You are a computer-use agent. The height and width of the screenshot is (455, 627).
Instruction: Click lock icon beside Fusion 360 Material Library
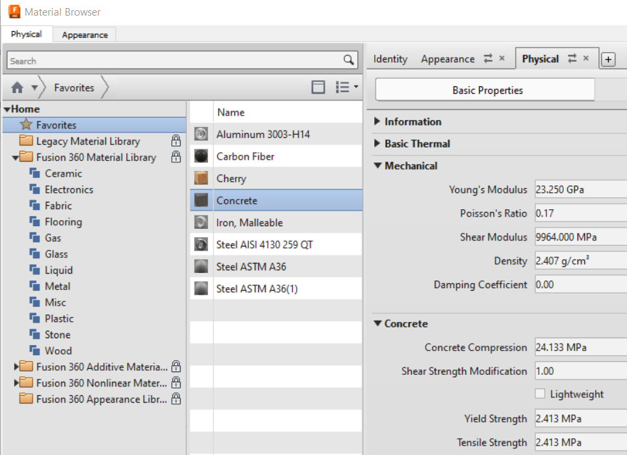tap(176, 156)
